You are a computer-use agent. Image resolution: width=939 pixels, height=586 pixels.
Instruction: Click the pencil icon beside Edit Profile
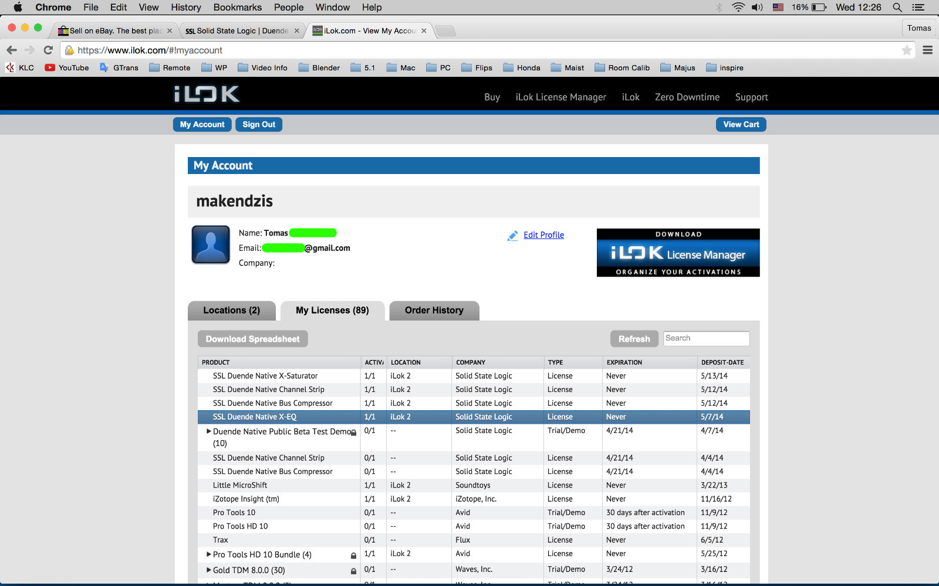512,236
